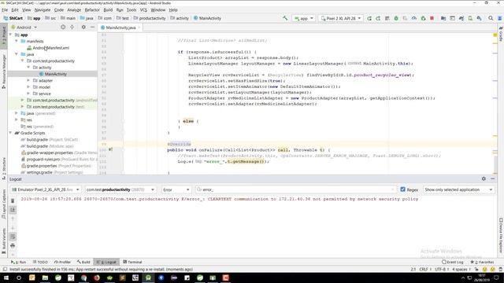Click the Logcat search field
The image size is (504, 283).
[296, 189]
